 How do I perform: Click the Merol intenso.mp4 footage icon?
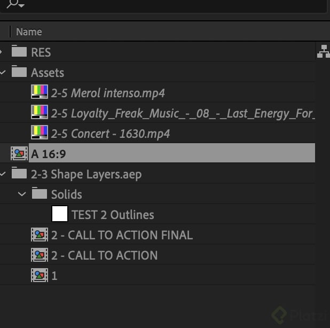(40, 92)
